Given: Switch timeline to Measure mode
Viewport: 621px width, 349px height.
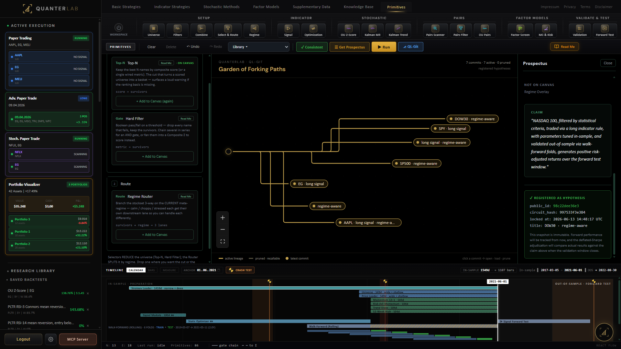Looking at the screenshot, I should coord(169,270).
